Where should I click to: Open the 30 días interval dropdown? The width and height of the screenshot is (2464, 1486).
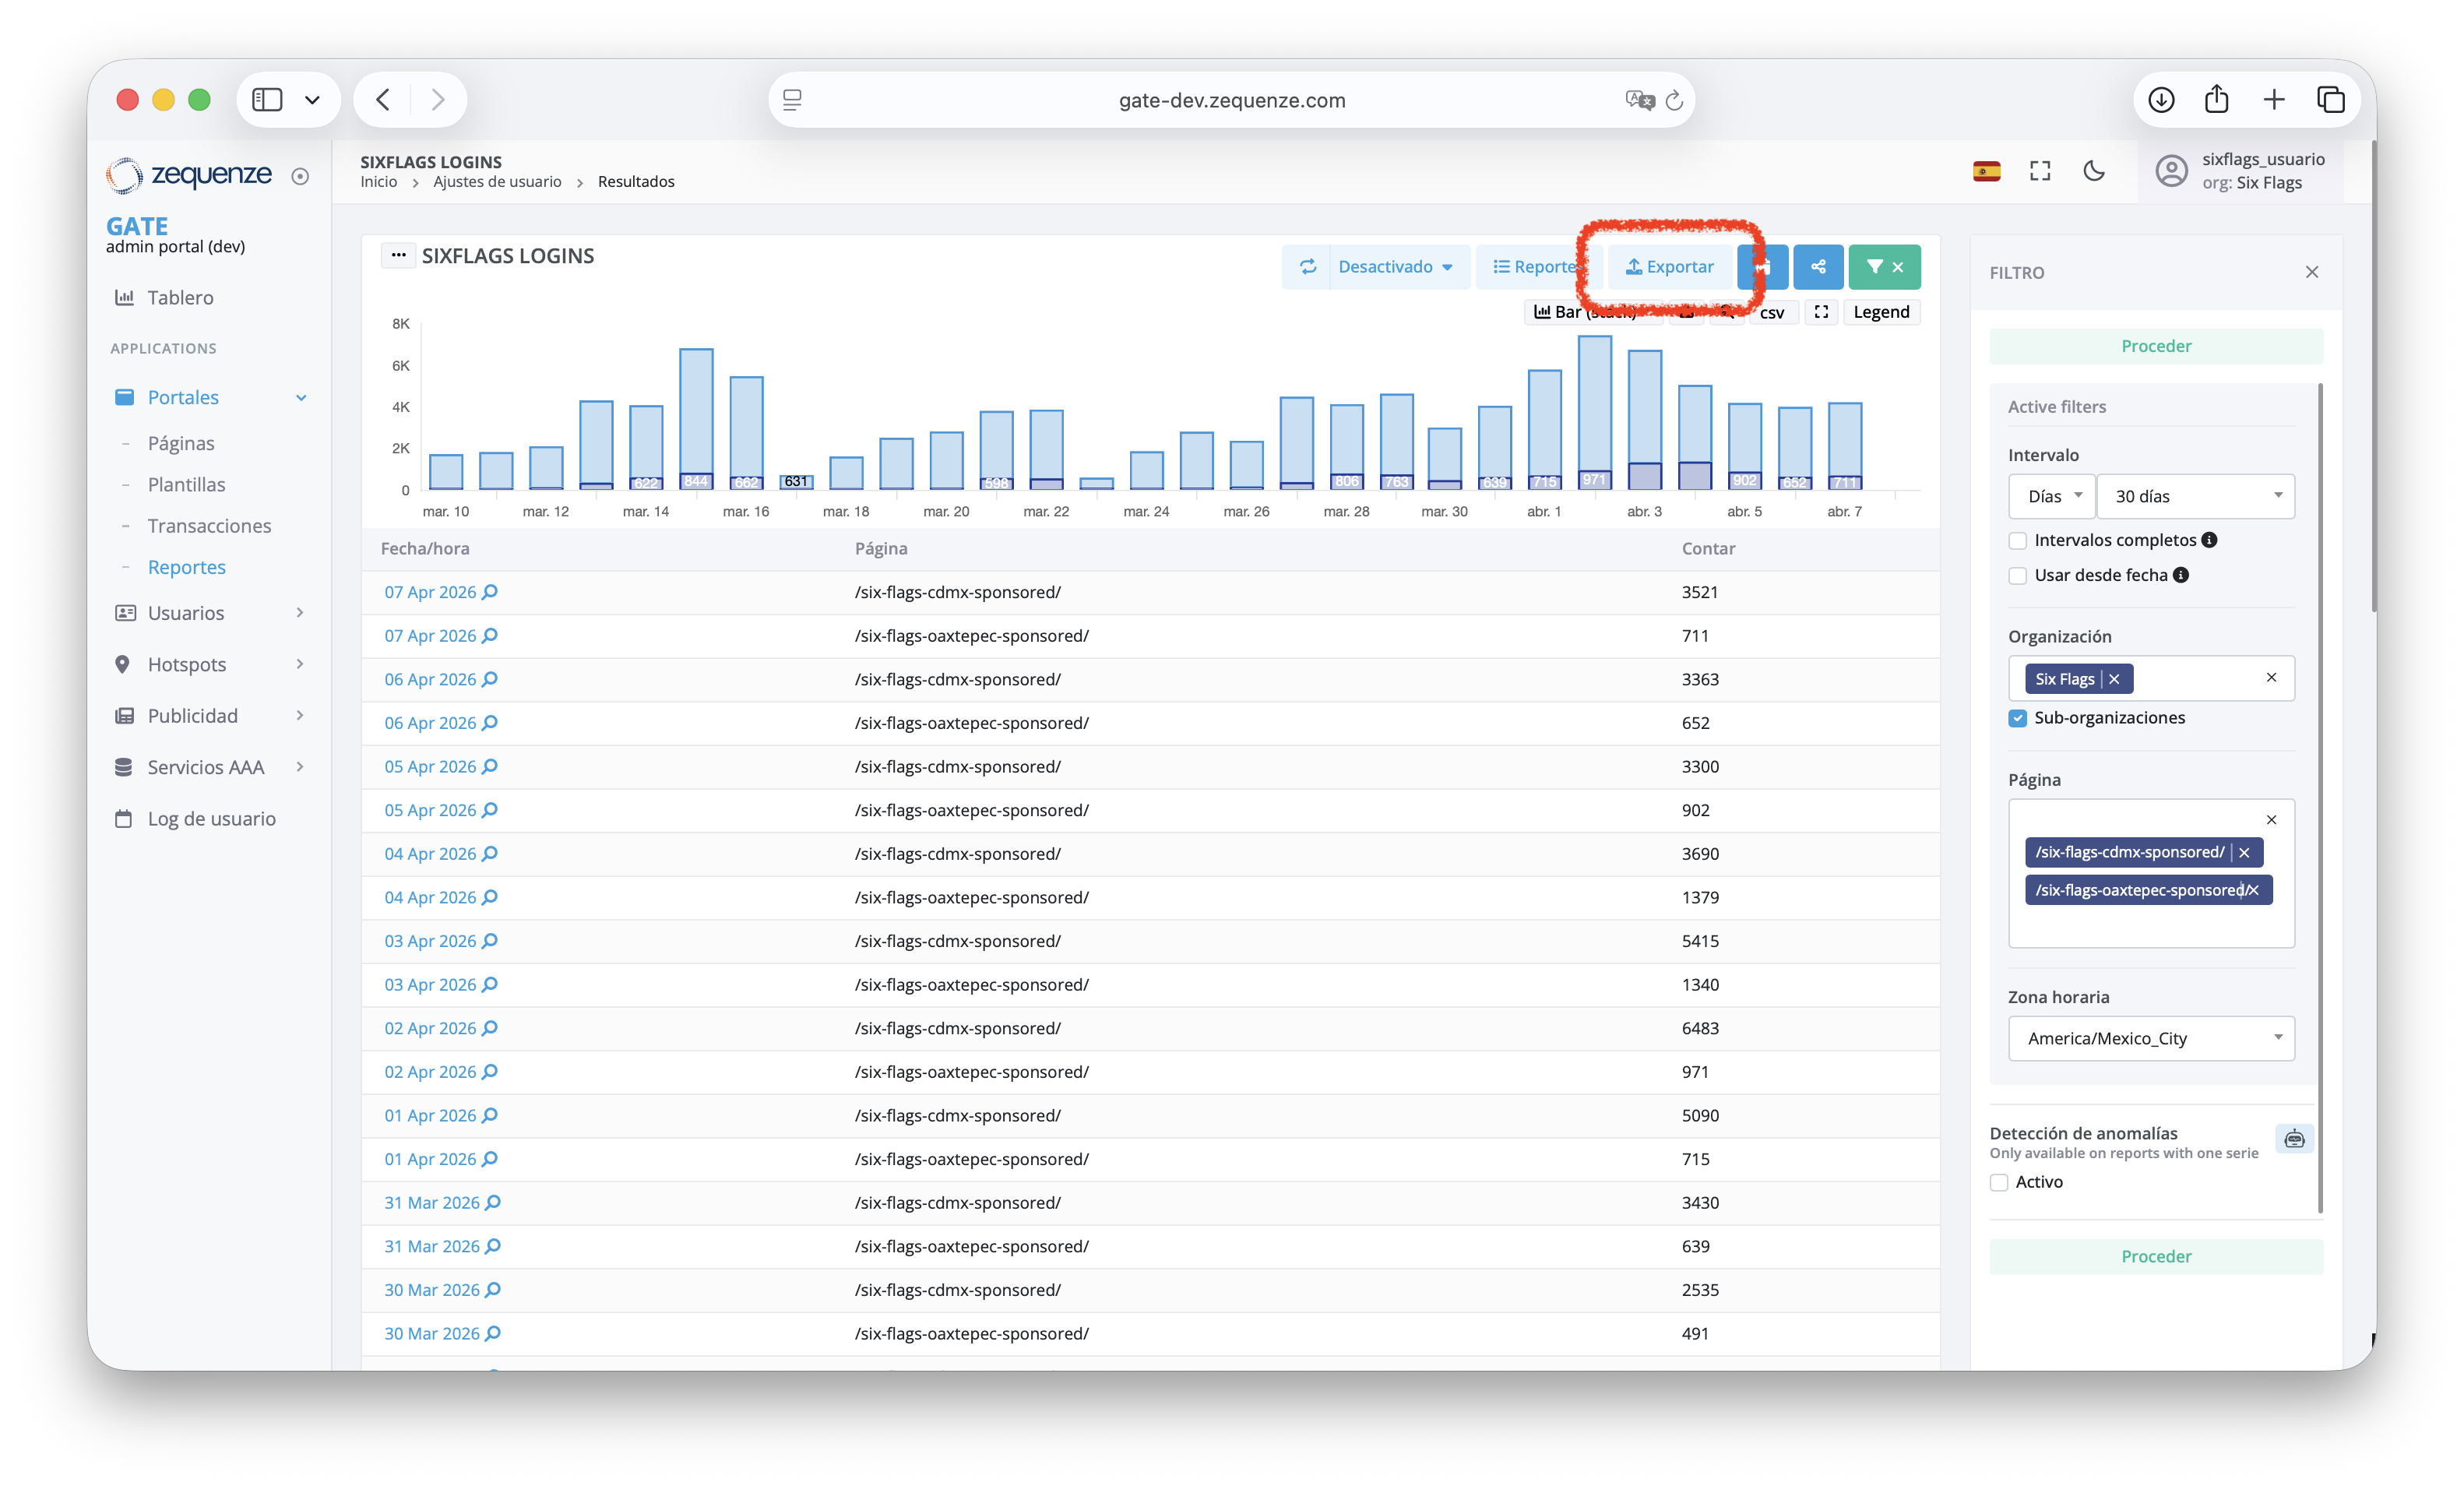2195,496
